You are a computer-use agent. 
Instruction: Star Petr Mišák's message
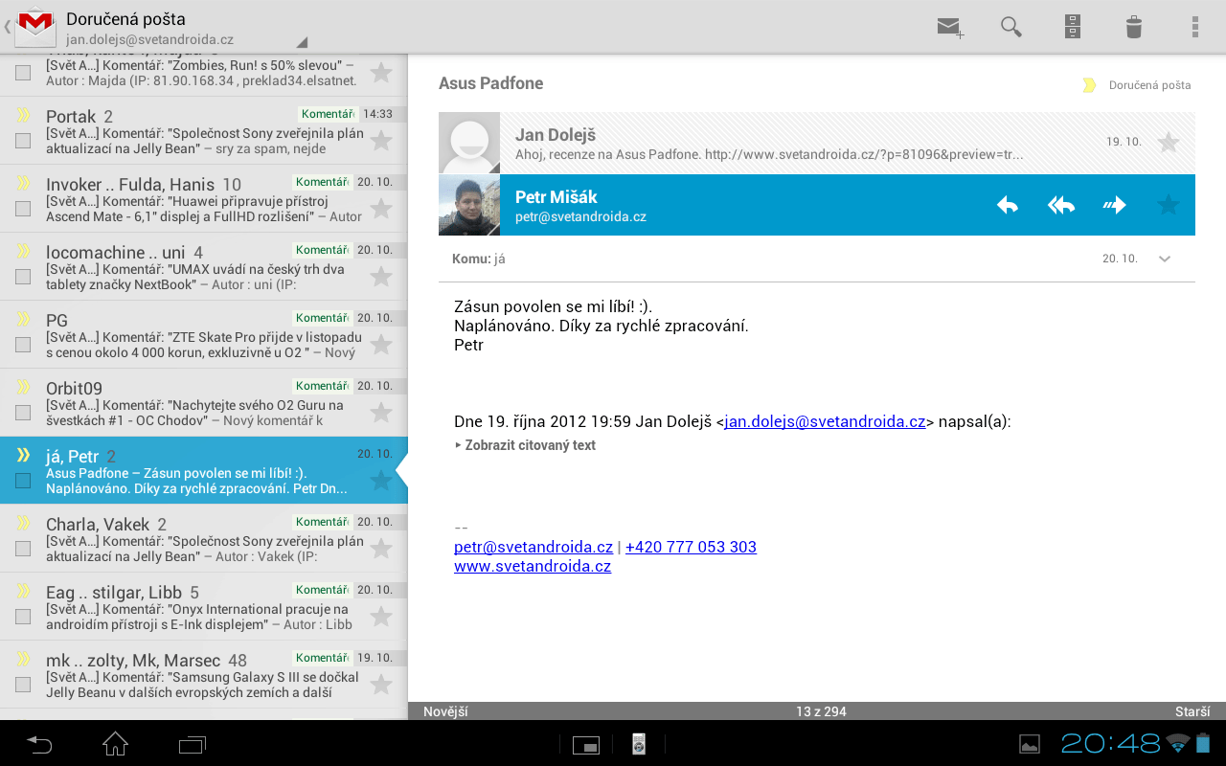tap(1169, 205)
